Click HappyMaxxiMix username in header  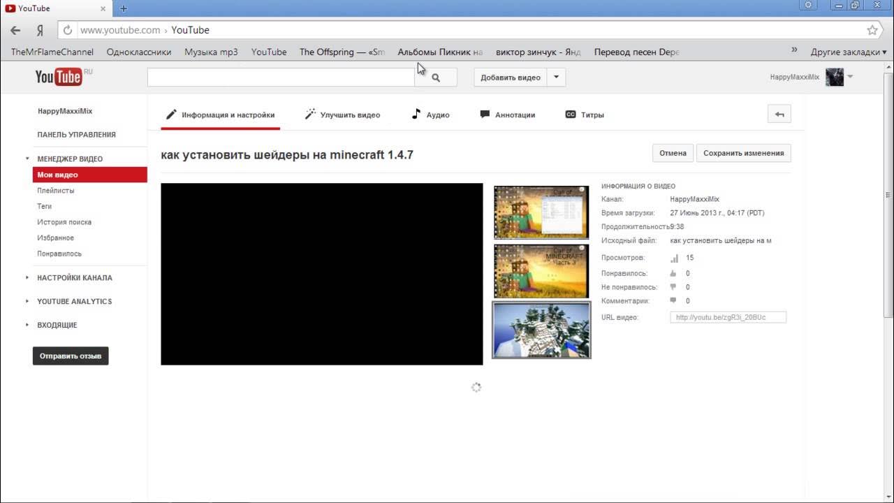click(795, 77)
